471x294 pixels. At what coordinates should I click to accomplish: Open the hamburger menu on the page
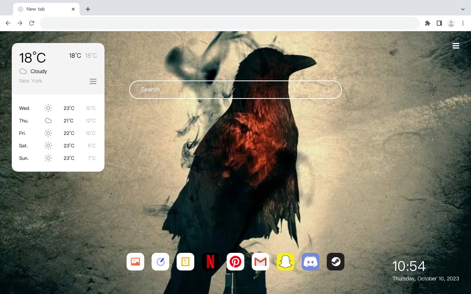coord(456,46)
